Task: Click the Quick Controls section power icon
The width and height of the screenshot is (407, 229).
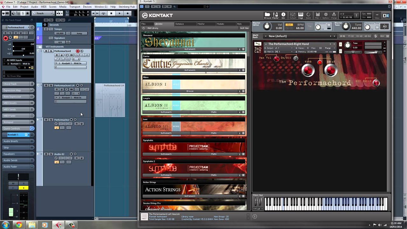Action: point(32,128)
